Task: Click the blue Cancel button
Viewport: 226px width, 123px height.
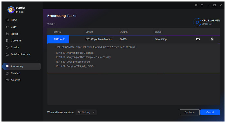Action: click(210, 112)
